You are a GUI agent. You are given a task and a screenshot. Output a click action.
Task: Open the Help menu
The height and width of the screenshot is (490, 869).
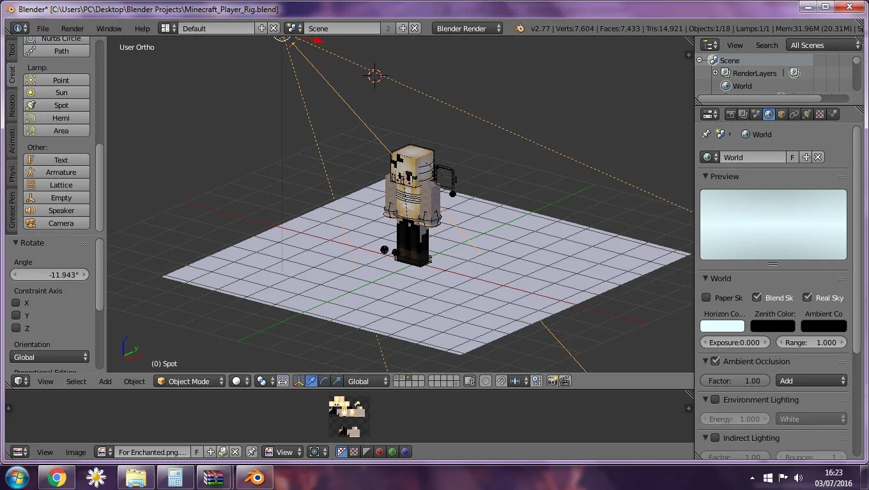(142, 29)
